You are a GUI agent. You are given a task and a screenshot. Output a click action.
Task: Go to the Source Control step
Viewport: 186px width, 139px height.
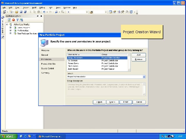click(x=48, y=68)
